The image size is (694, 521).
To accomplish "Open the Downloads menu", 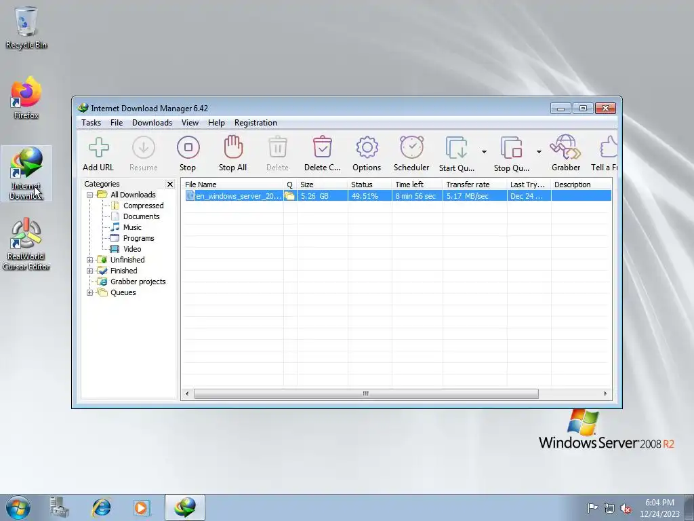I will [152, 123].
